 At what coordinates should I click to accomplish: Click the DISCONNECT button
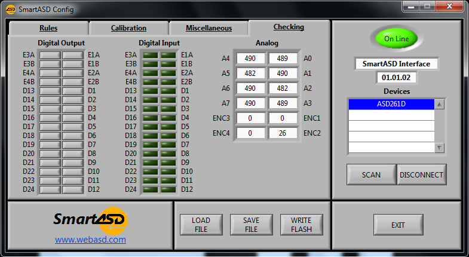(421, 175)
